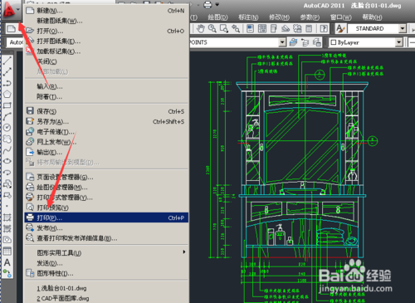Select the Add Selected tool
Screen dimensions: 415x303
click(7, 274)
